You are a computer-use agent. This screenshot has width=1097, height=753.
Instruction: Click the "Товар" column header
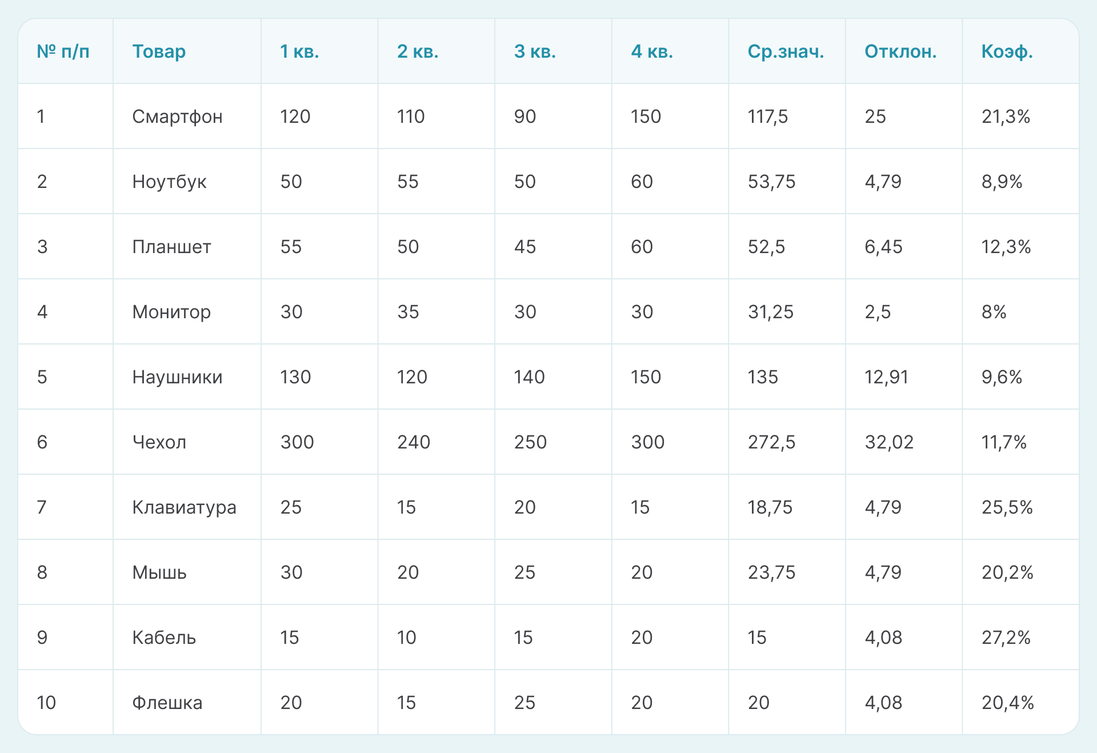tap(159, 51)
